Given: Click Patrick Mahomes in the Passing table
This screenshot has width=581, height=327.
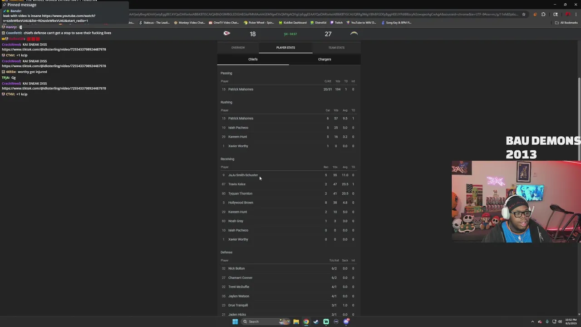Looking at the screenshot, I should [x=241, y=89].
